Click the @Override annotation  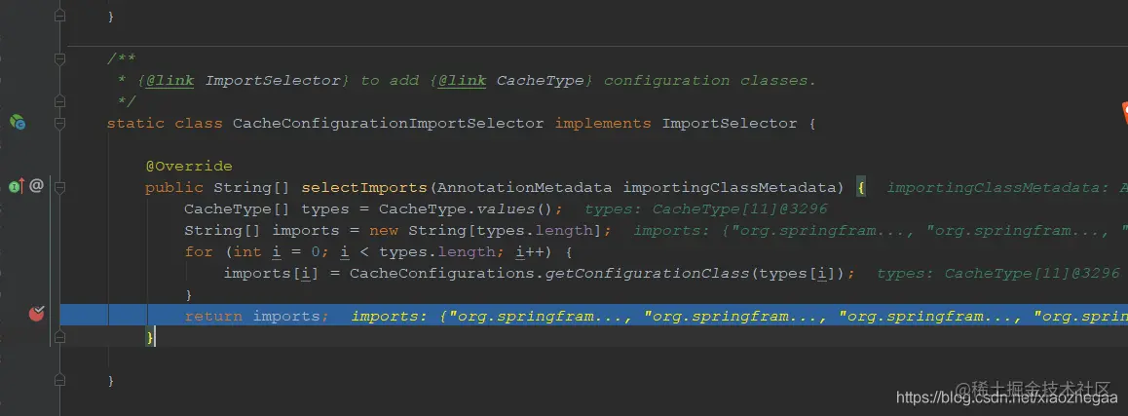click(189, 167)
